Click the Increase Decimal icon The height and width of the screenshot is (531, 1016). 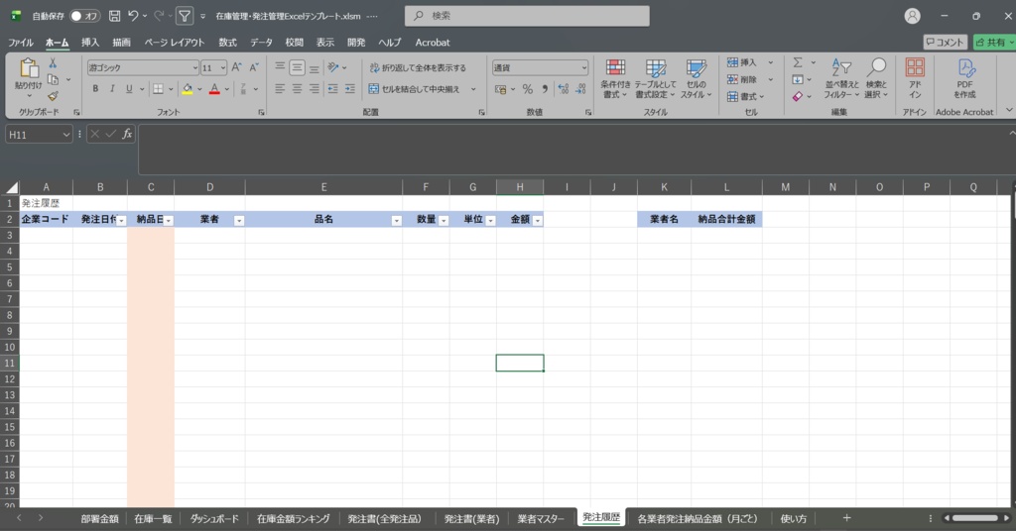[x=564, y=89]
